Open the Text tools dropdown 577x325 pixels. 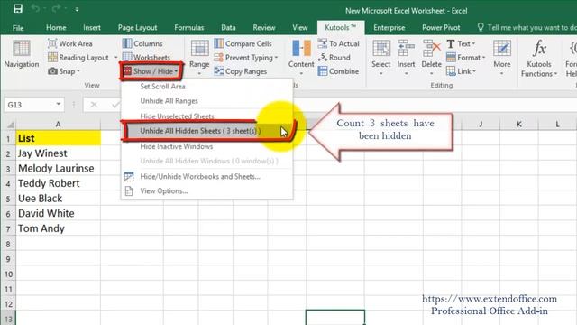tap(461, 44)
